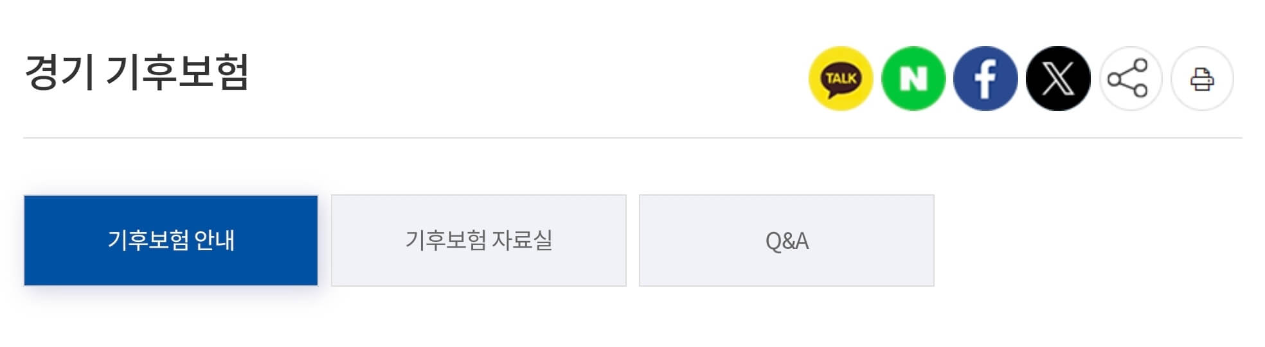The width and height of the screenshot is (1265, 347).
Task: Click the 경기 기후보험 page heading
Action: click(x=136, y=71)
